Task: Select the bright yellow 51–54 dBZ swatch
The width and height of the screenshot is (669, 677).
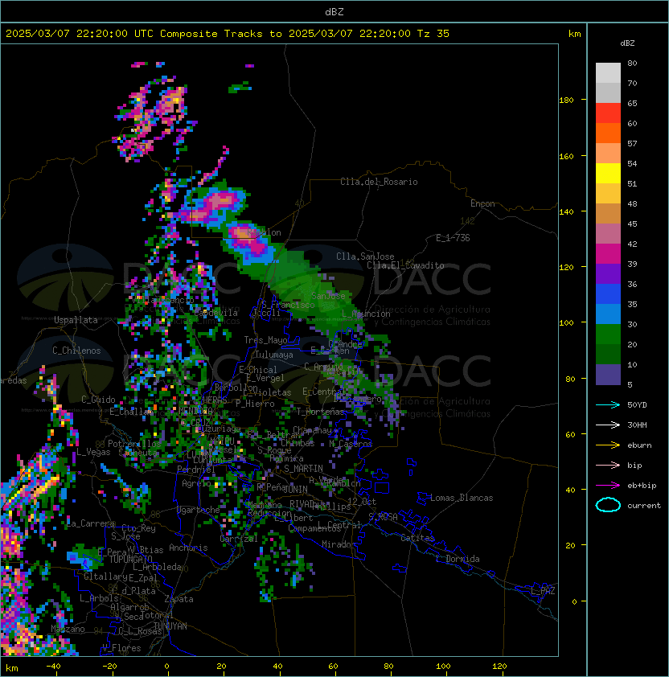Action: [608, 173]
